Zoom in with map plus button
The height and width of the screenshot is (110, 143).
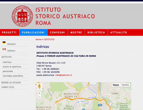(39, 93)
